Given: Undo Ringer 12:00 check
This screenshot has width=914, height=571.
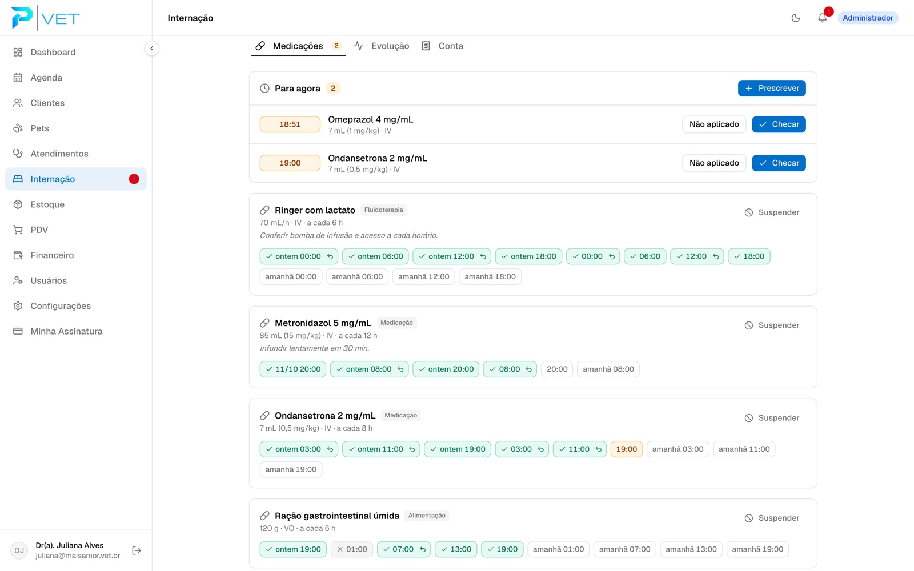Looking at the screenshot, I should [716, 256].
